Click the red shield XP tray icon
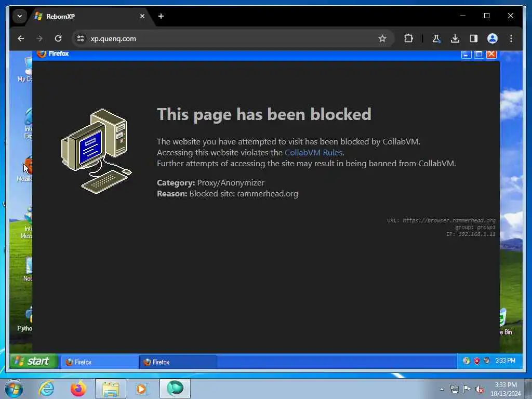 coord(477,361)
